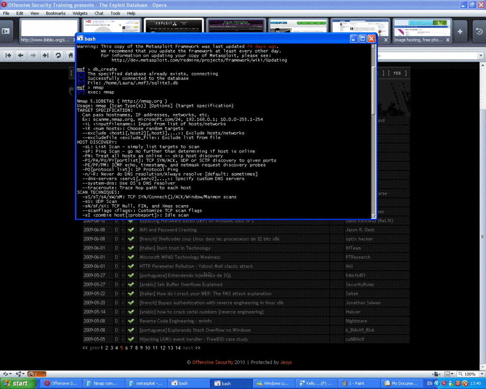This screenshot has height=389, width=486.
Task: Toggle fit to width status bar icon
Action: click(437, 374)
